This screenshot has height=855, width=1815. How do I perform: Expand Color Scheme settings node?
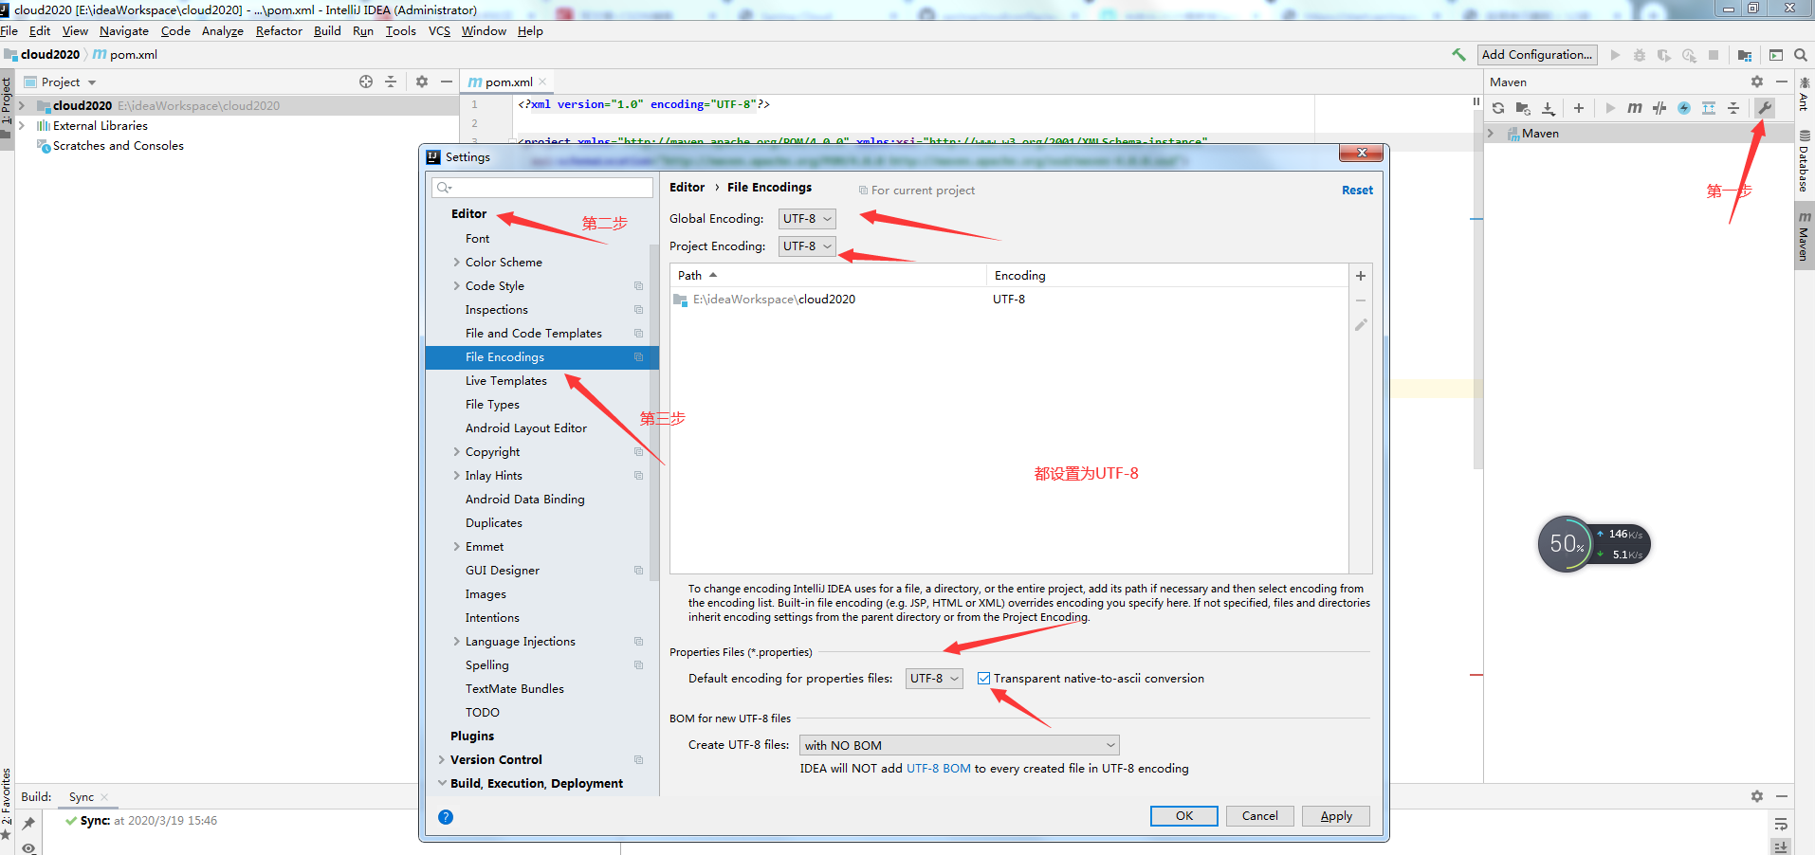click(456, 263)
